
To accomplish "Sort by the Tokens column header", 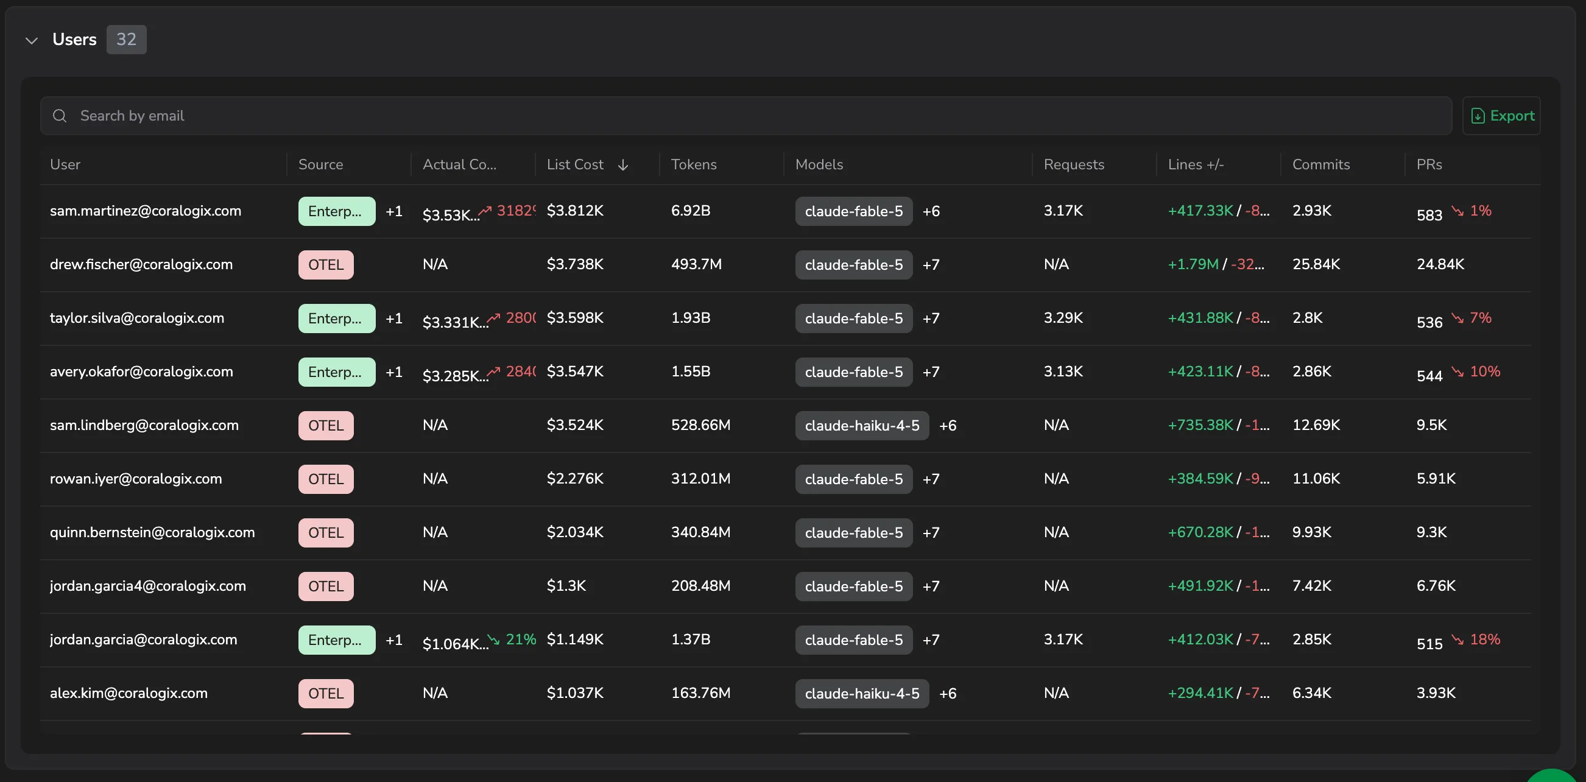I will tap(694, 164).
